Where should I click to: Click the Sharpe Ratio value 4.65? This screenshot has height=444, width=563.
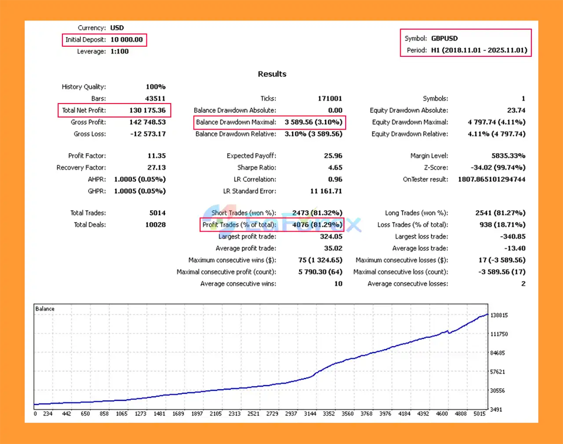(x=335, y=167)
